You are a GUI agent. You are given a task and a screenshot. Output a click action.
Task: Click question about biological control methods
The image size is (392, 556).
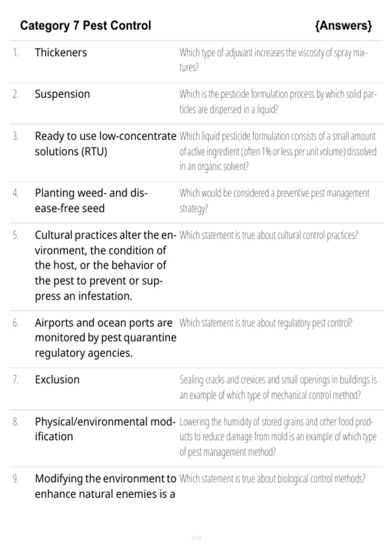pos(272,478)
